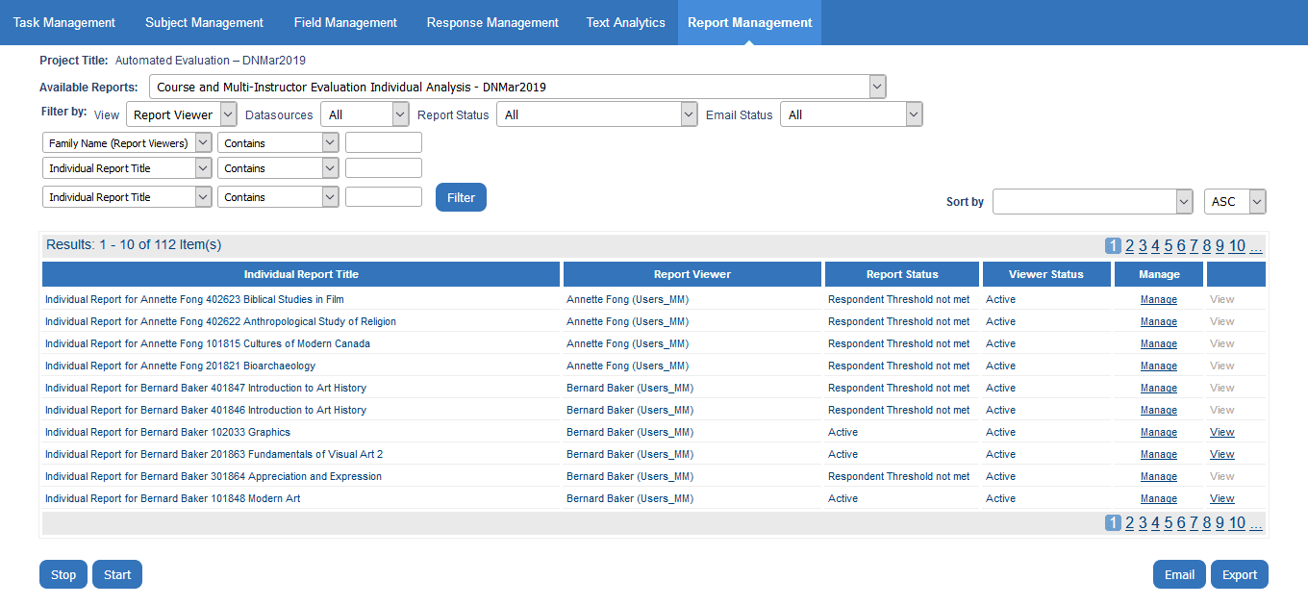The image size is (1308, 606).
Task: Open the Sort by dropdown
Action: (x=1093, y=202)
